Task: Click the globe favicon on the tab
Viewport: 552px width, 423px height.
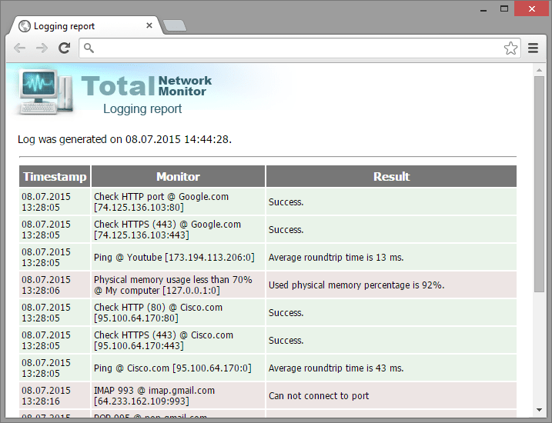Action: pyautogui.click(x=25, y=26)
